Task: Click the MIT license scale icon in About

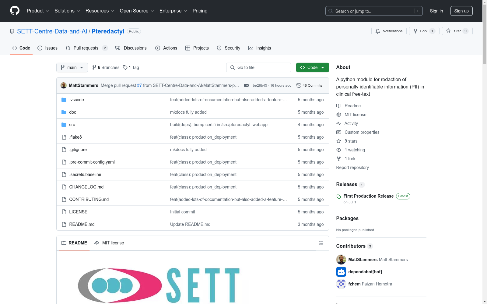Action: (339, 115)
